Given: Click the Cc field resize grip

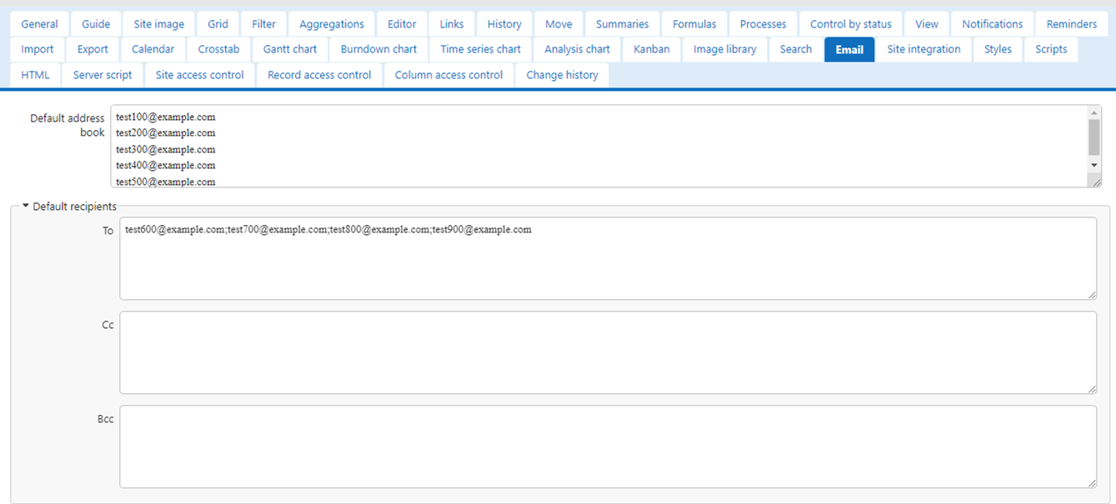Looking at the screenshot, I should coord(1091,387).
